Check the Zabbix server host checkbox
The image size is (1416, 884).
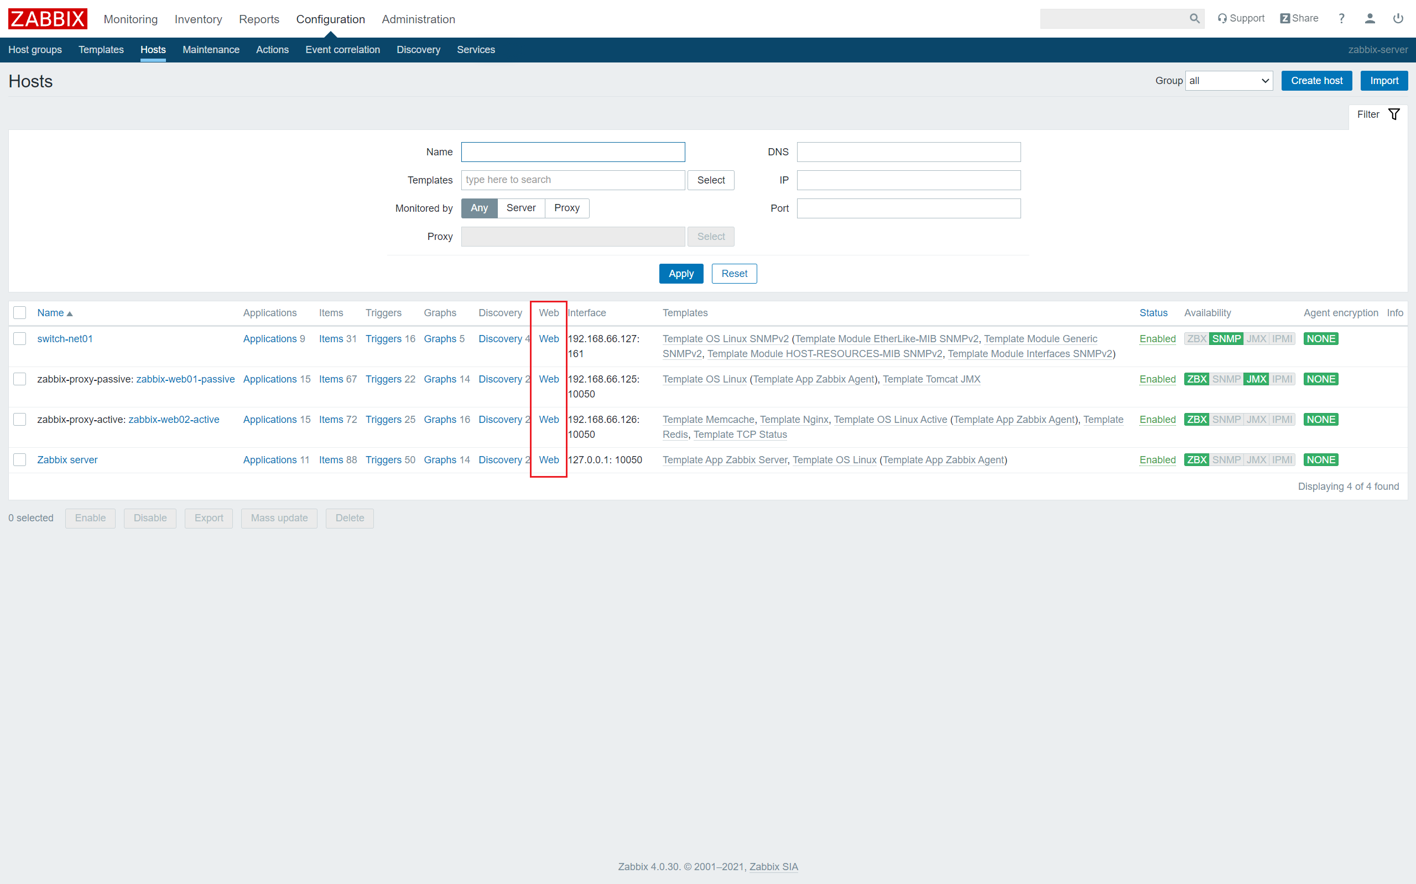tap(19, 459)
